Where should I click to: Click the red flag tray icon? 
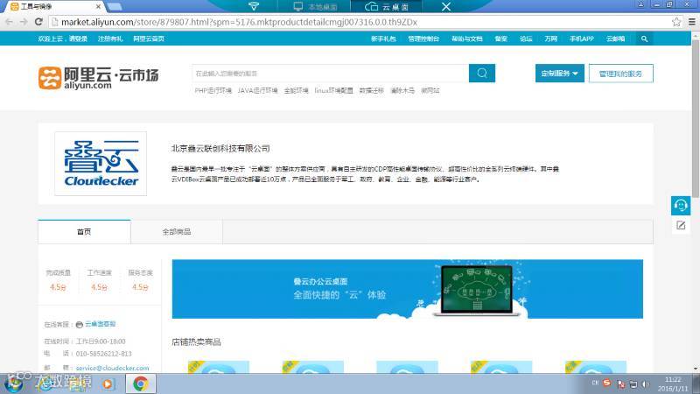(x=621, y=383)
